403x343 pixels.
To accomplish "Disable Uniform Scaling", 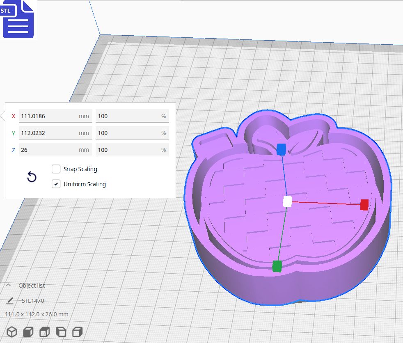I will [56, 184].
